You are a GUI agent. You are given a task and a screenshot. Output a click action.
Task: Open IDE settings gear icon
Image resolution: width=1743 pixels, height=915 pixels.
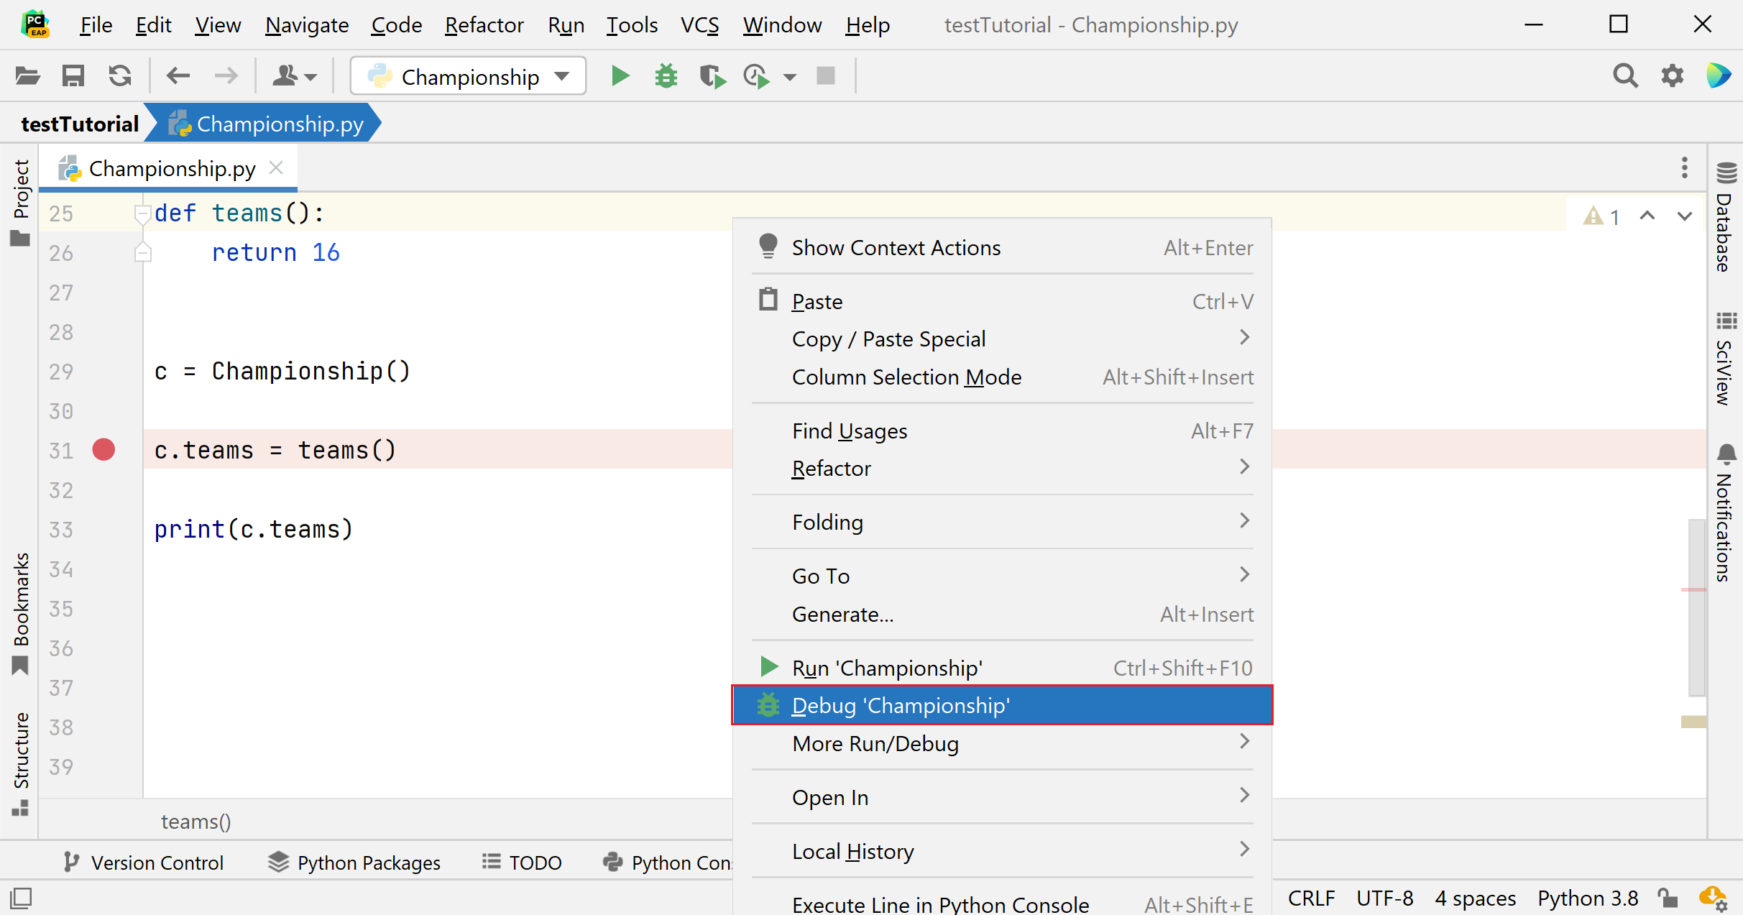click(x=1672, y=75)
